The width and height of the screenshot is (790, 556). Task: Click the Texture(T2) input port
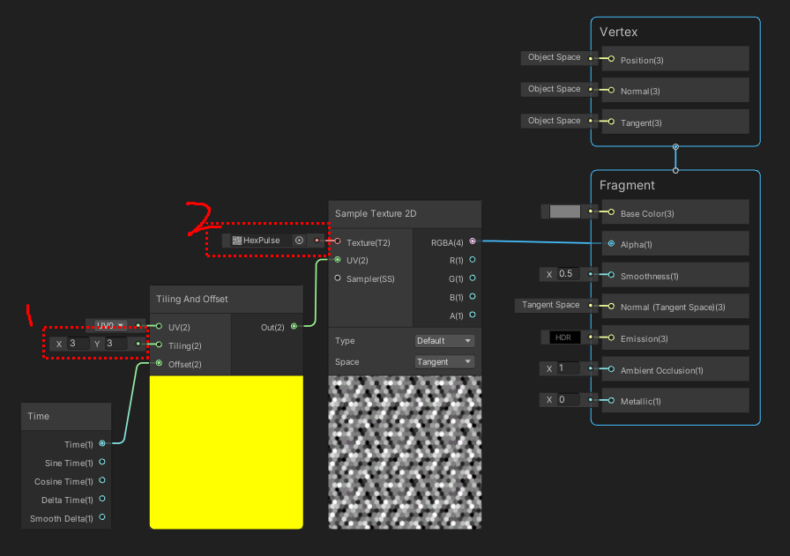click(x=338, y=241)
